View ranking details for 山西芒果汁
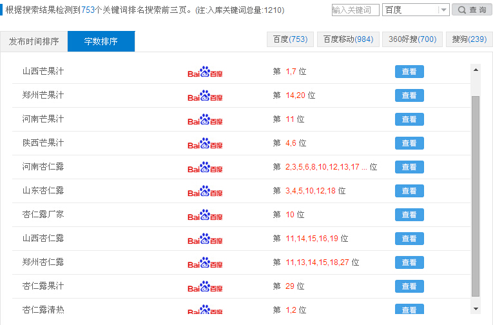Screen dimensions: 493x325 (409, 72)
